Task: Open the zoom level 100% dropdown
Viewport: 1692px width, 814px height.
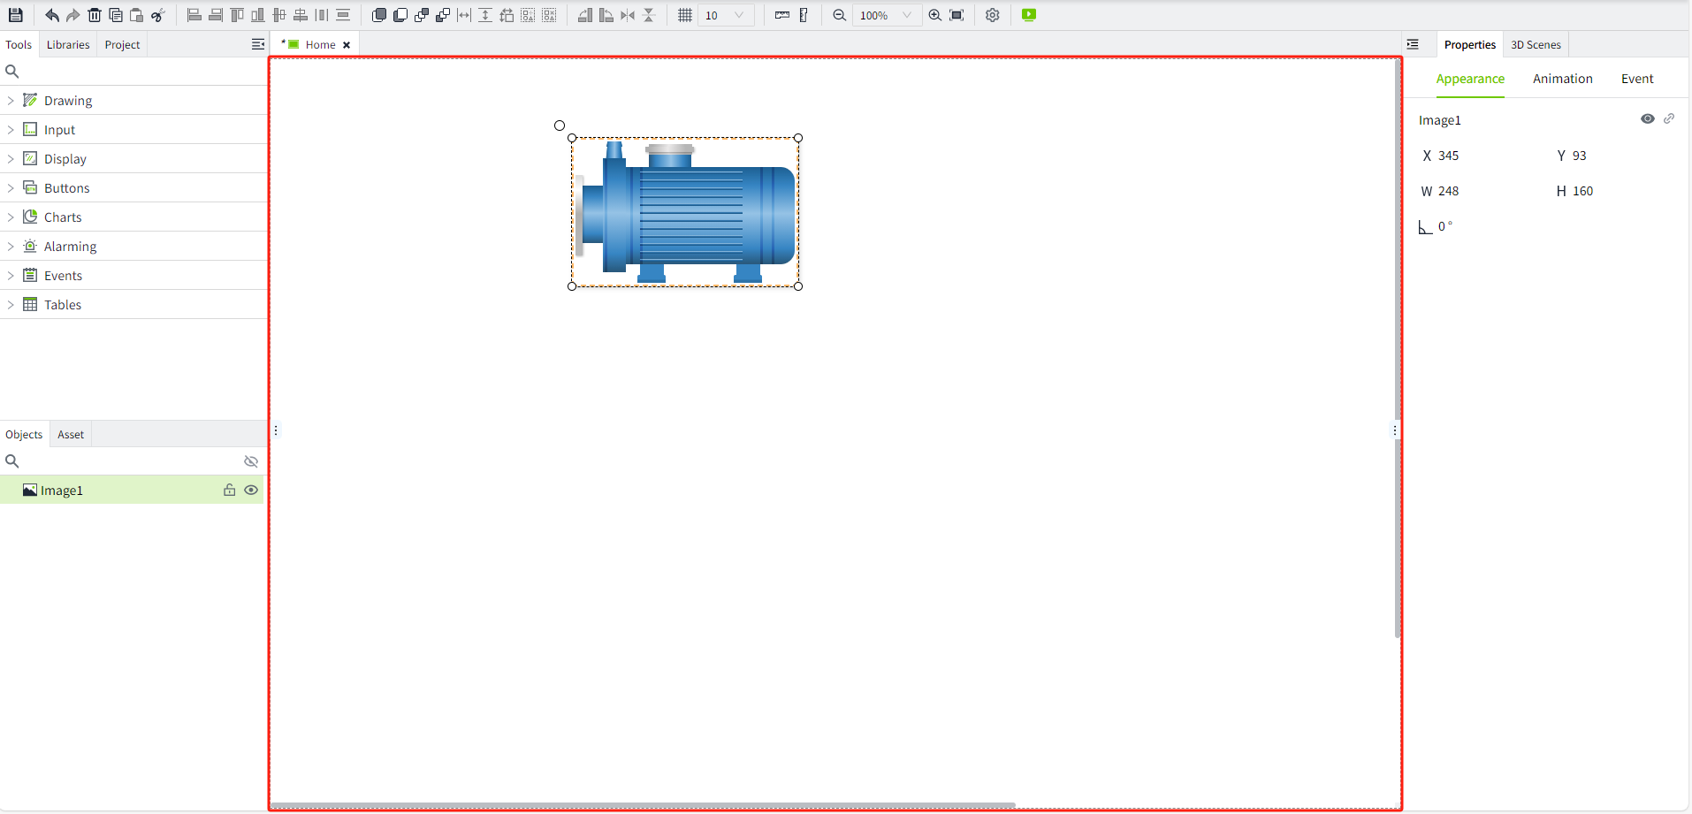Action: [x=907, y=15]
